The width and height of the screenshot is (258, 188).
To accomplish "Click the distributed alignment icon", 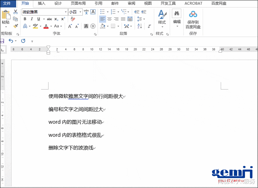I will click(x=130, y=19).
